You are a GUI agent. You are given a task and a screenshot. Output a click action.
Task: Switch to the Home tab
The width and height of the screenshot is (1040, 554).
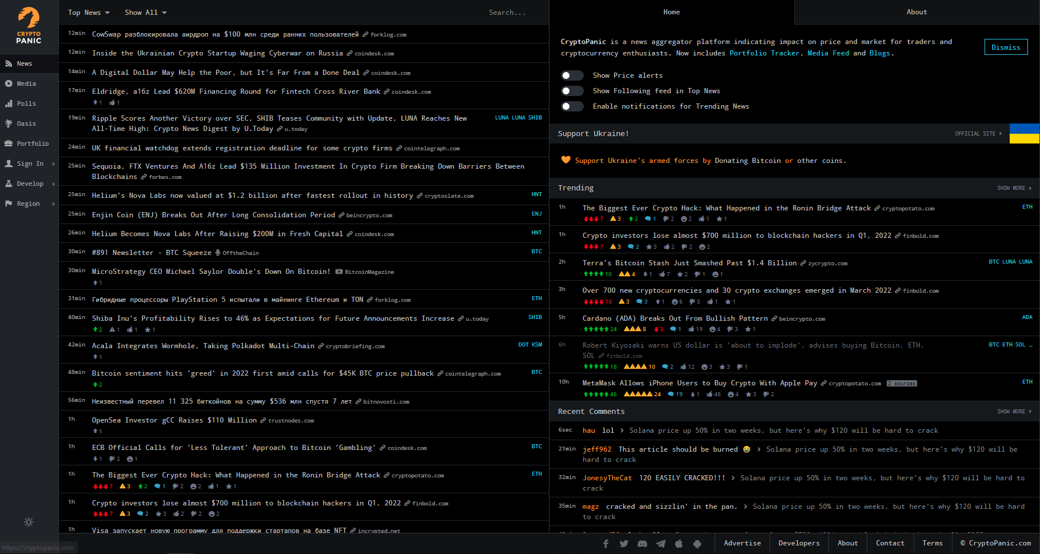coord(672,12)
